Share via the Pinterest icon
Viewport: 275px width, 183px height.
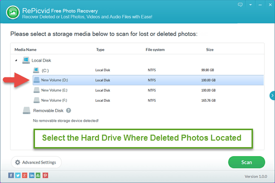[45, 176]
